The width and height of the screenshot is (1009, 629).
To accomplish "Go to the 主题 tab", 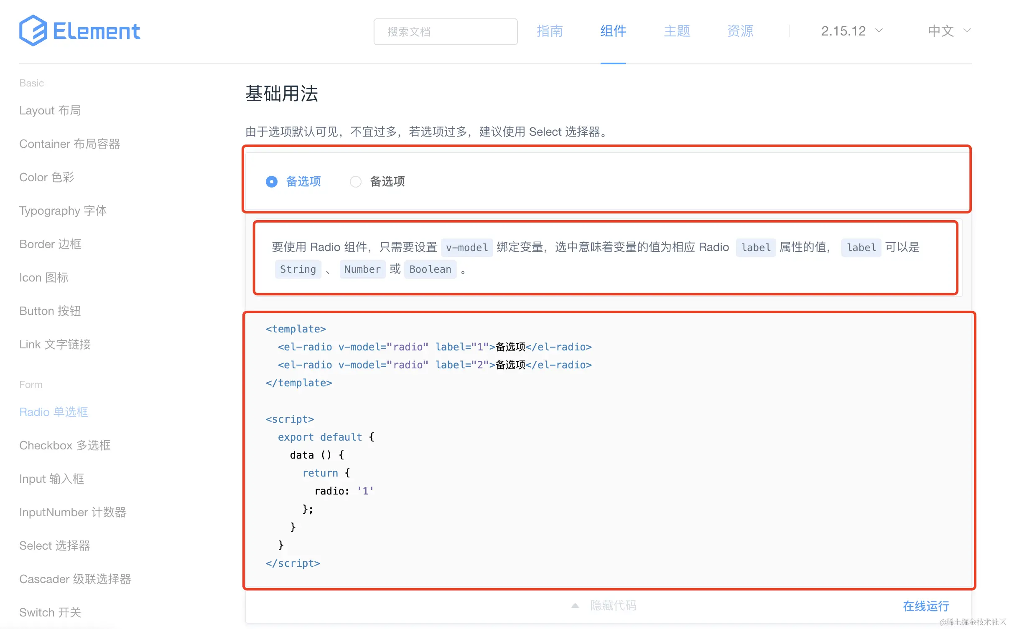I will (676, 31).
